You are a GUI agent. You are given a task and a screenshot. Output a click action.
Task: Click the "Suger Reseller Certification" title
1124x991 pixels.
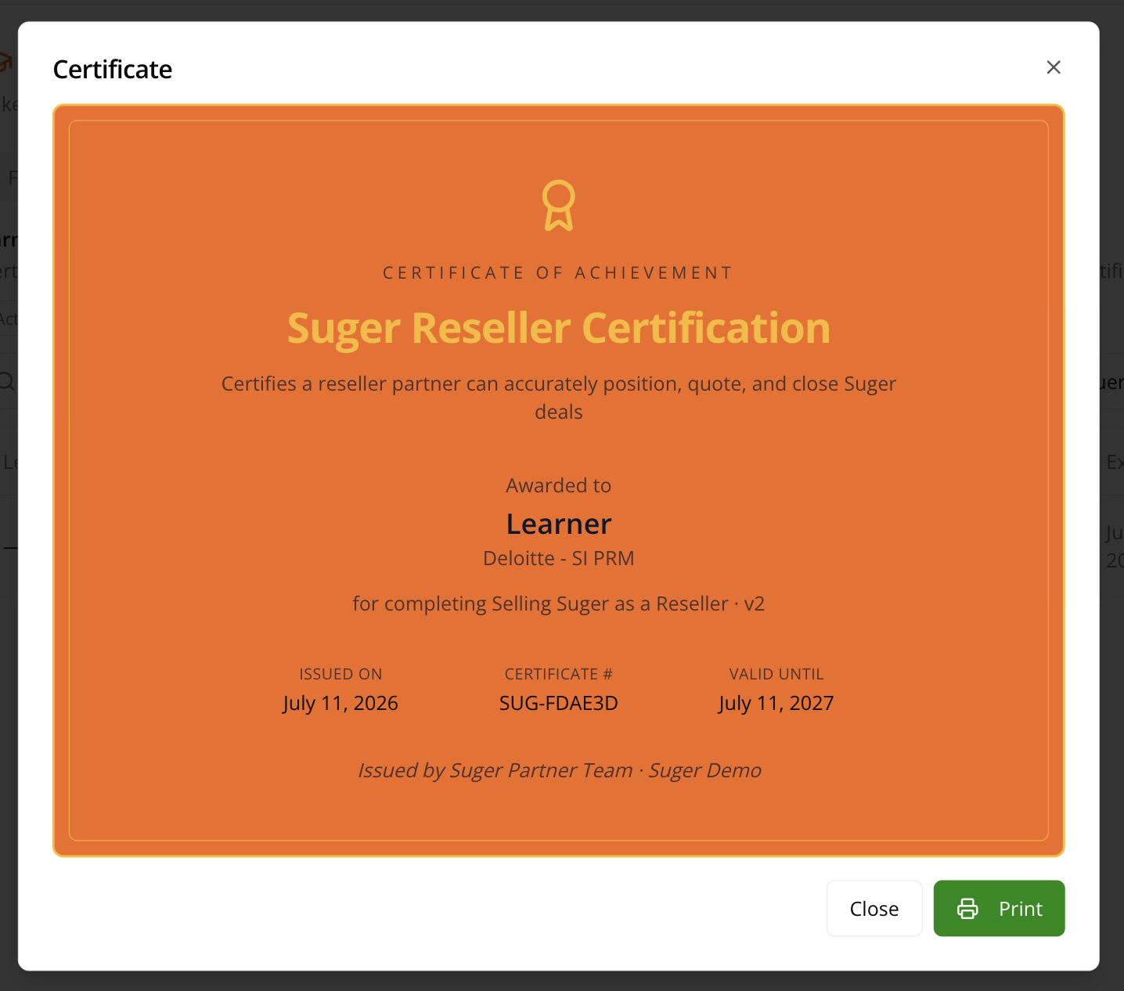(559, 327)
